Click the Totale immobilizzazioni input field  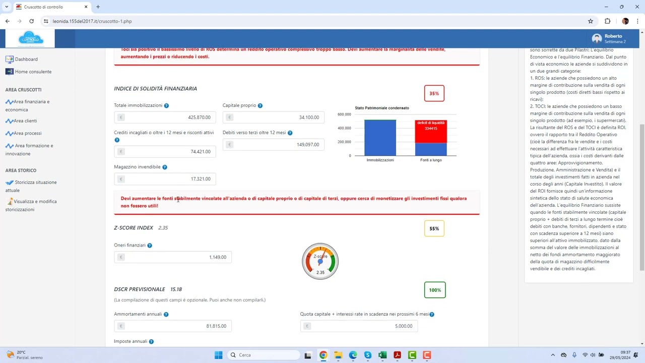point(165,117)
